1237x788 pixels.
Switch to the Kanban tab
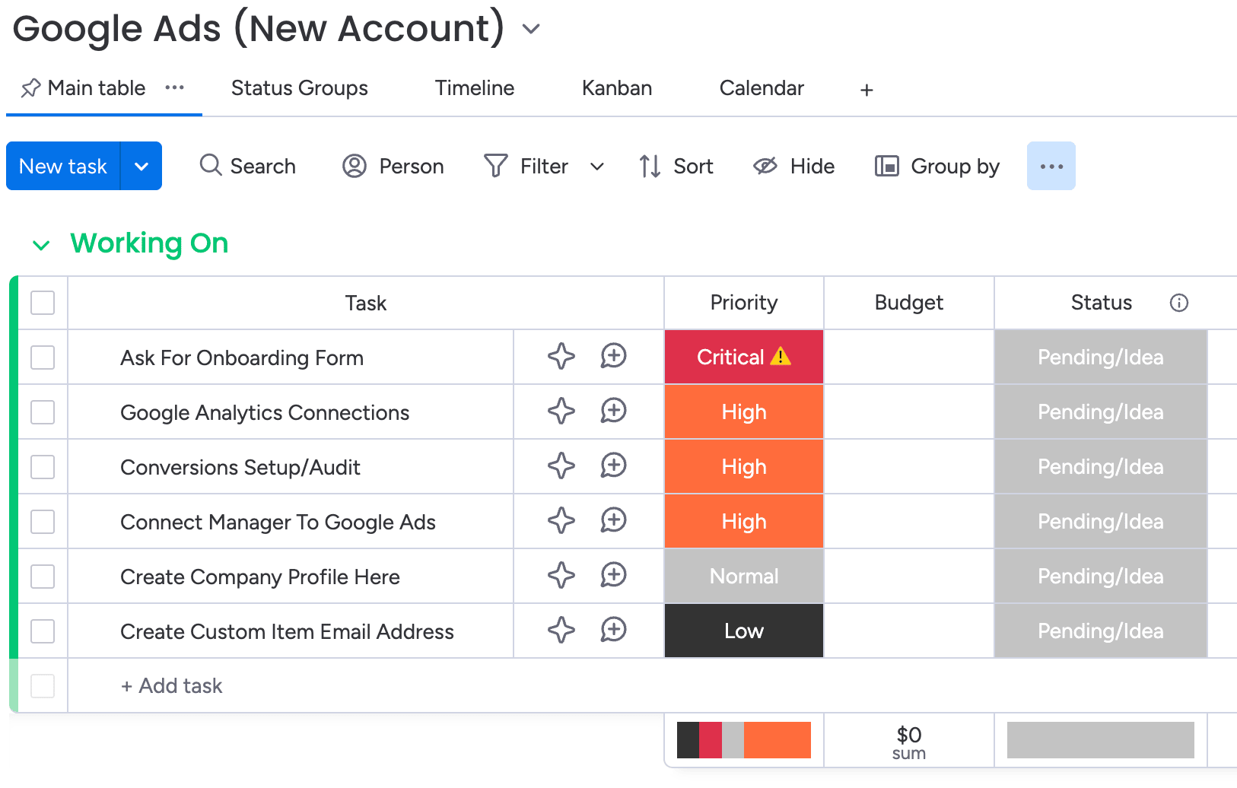pyautogui.click(x=616, y=88)
